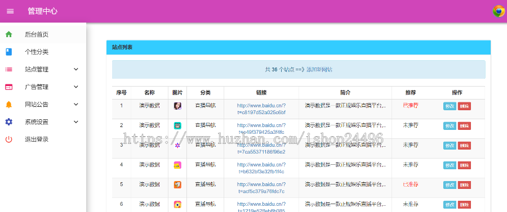Expand the 站点管理 chevron

click(x=76, y=69)
